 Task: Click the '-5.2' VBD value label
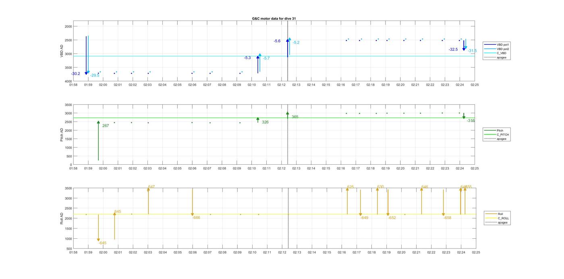coord(296,43)
